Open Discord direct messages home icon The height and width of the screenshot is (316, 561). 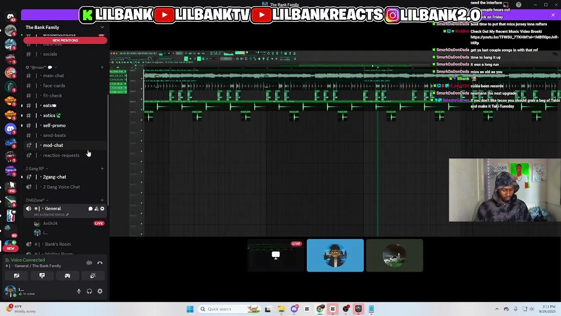tap(11, 17)
